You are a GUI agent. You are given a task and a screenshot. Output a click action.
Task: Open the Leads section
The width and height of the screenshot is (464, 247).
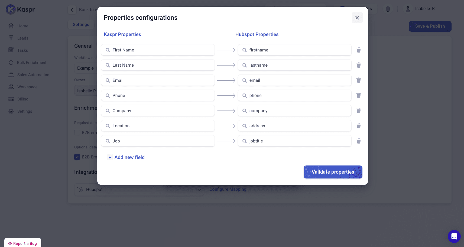[x=23, y=38]
